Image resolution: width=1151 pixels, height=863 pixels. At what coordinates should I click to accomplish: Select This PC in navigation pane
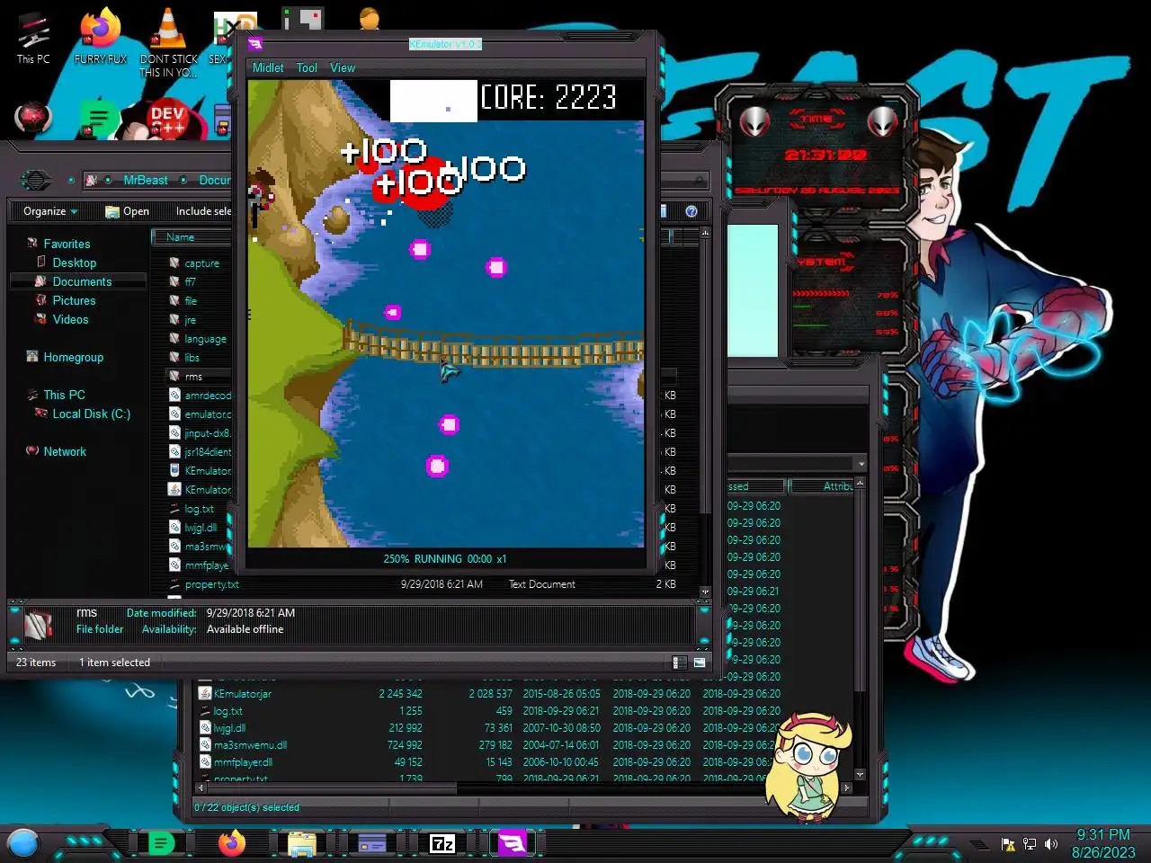64,395
